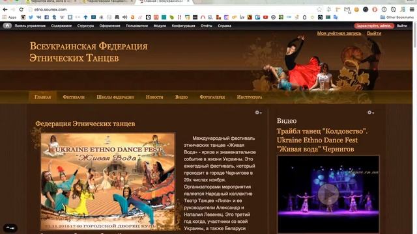Screen dimensions: 417x234
Task: Select the Видео navigation tab
Action: [181, 97]
